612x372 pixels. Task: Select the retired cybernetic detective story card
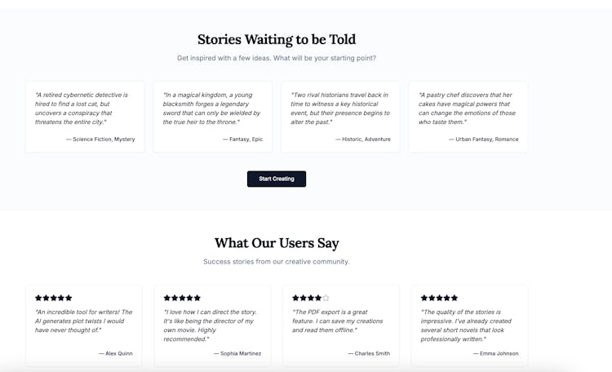pos(85,116)
